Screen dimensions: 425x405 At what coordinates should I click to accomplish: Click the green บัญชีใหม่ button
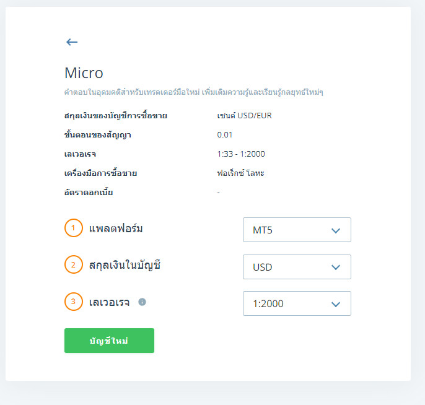click(109, 341)
